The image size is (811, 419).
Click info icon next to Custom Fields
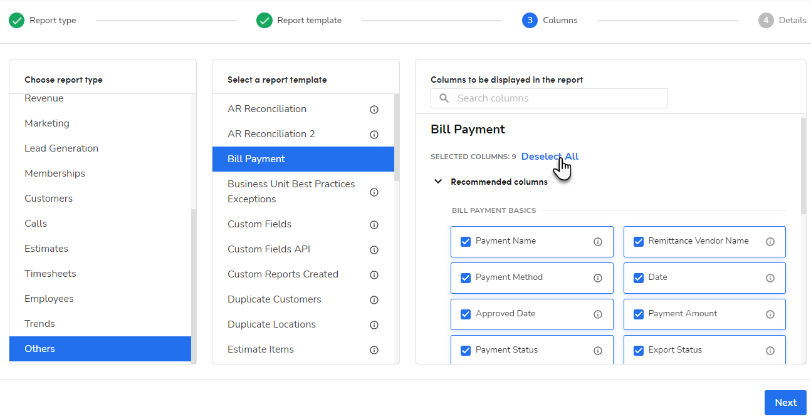(x=374, y=225)
